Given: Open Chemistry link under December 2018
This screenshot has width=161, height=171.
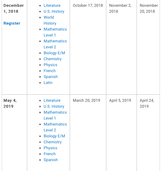Looking at the screenshot, I should pos(53,59).
